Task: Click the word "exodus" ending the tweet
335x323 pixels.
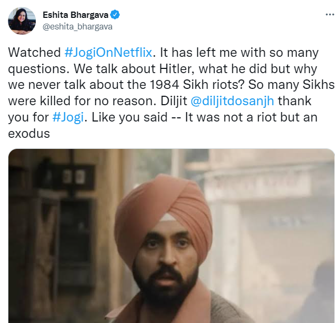Action: 29,134
